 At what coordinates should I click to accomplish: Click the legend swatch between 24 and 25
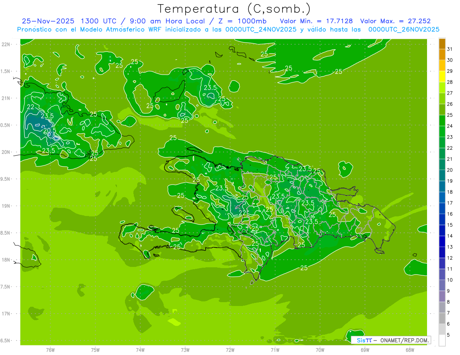click(x=442, y=120)
